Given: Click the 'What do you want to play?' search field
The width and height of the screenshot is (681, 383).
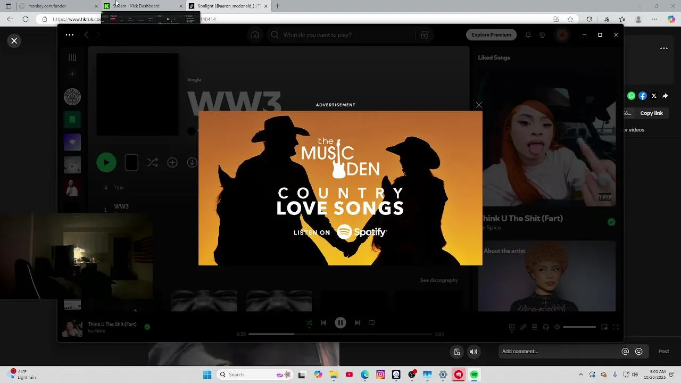Looking at the screenshot, I should 340,35.
